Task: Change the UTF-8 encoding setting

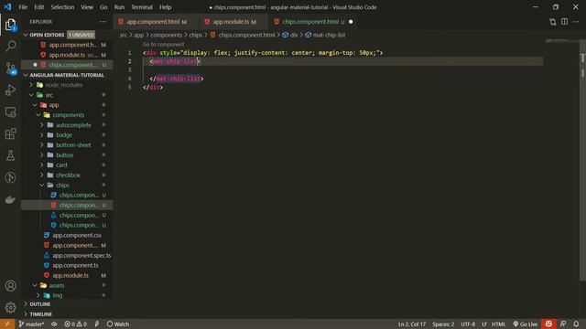Action: click(468, 324)
